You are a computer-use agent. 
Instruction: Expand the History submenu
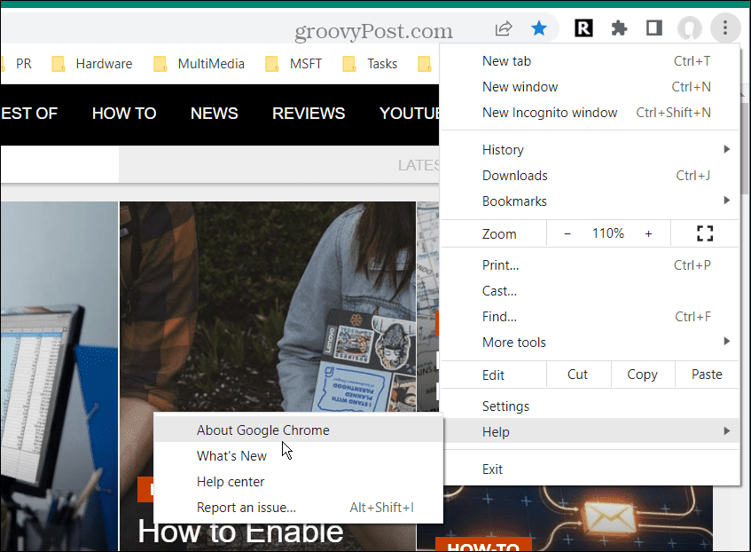(x=591, y=150)
